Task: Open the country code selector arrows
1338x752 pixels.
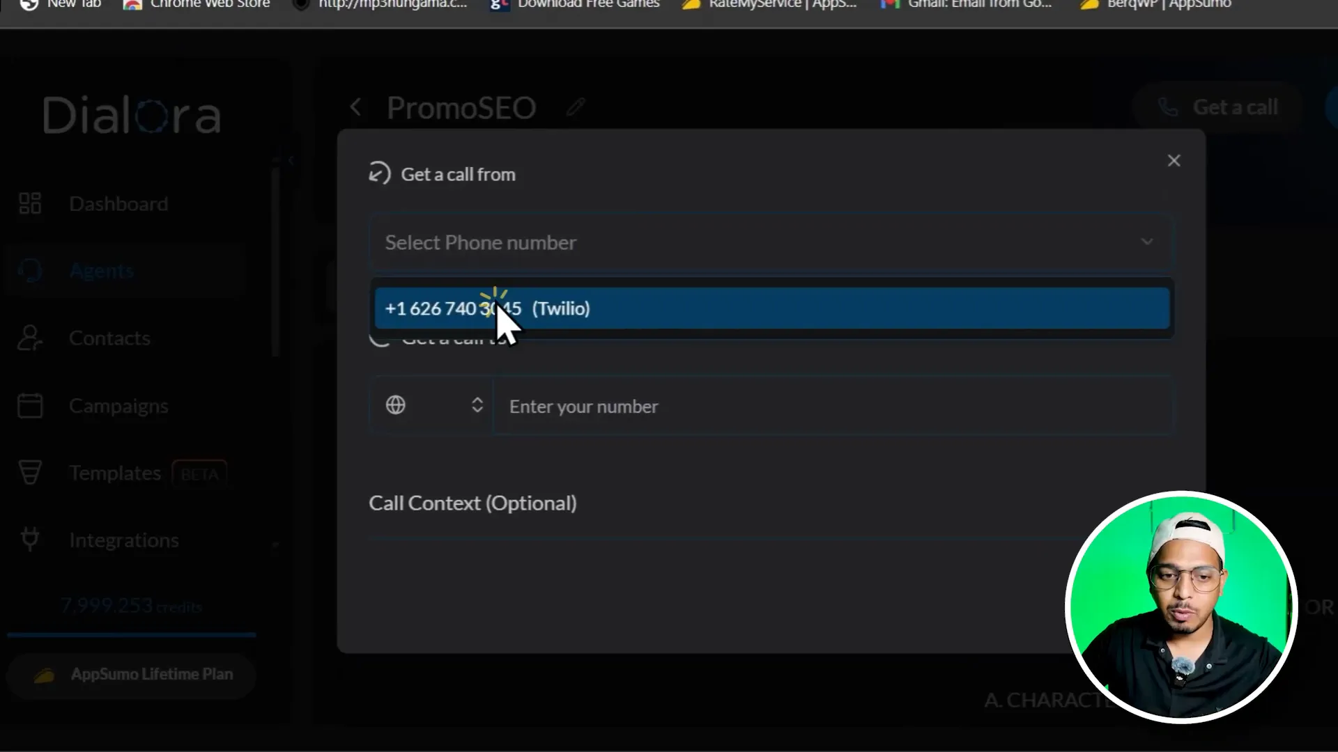Action: (x=477, y=405)
